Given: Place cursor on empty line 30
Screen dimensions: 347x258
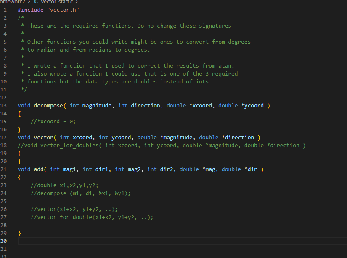Looking at the screenshot, I should point(183,241).
